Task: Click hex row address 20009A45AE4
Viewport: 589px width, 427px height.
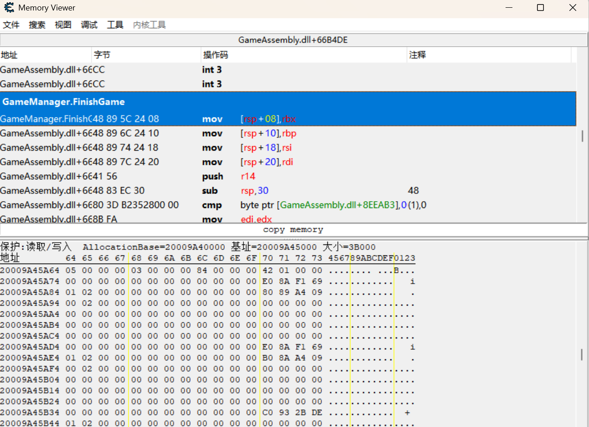Action: 30,358
